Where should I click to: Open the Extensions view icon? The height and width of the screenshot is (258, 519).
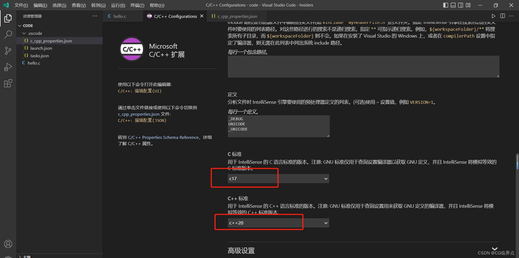[x=8, y=83]
